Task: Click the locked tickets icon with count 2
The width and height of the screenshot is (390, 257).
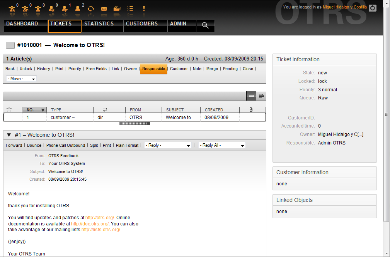Action: point(78,8)
